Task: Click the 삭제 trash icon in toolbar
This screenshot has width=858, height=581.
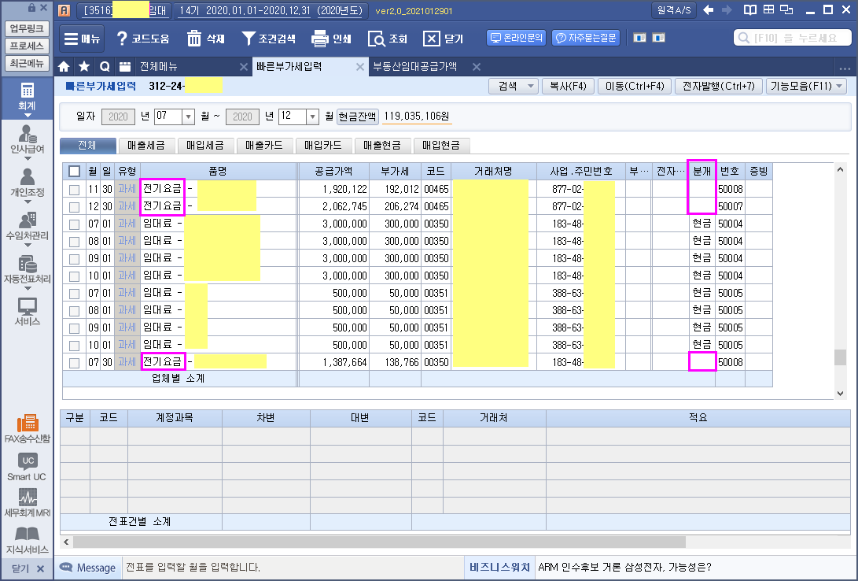Action: 194,39
